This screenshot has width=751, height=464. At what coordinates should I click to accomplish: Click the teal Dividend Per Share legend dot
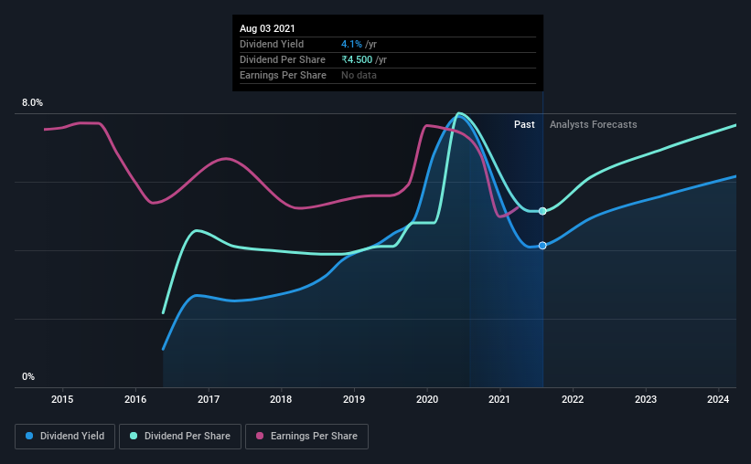tap(134, 436)
